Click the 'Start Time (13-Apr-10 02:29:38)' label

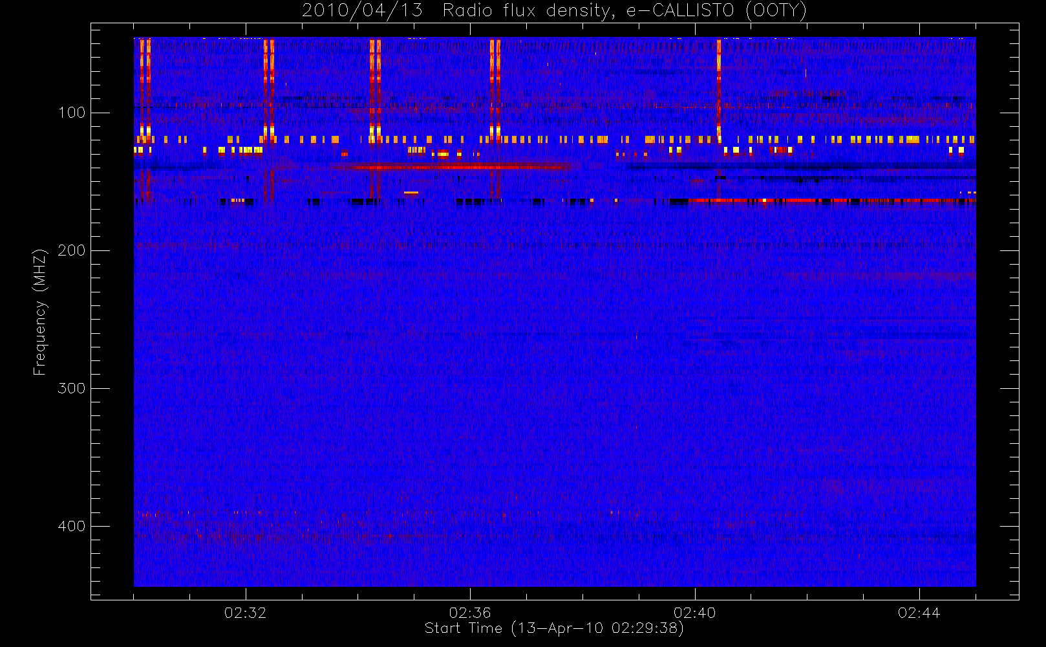click(554, 628)
